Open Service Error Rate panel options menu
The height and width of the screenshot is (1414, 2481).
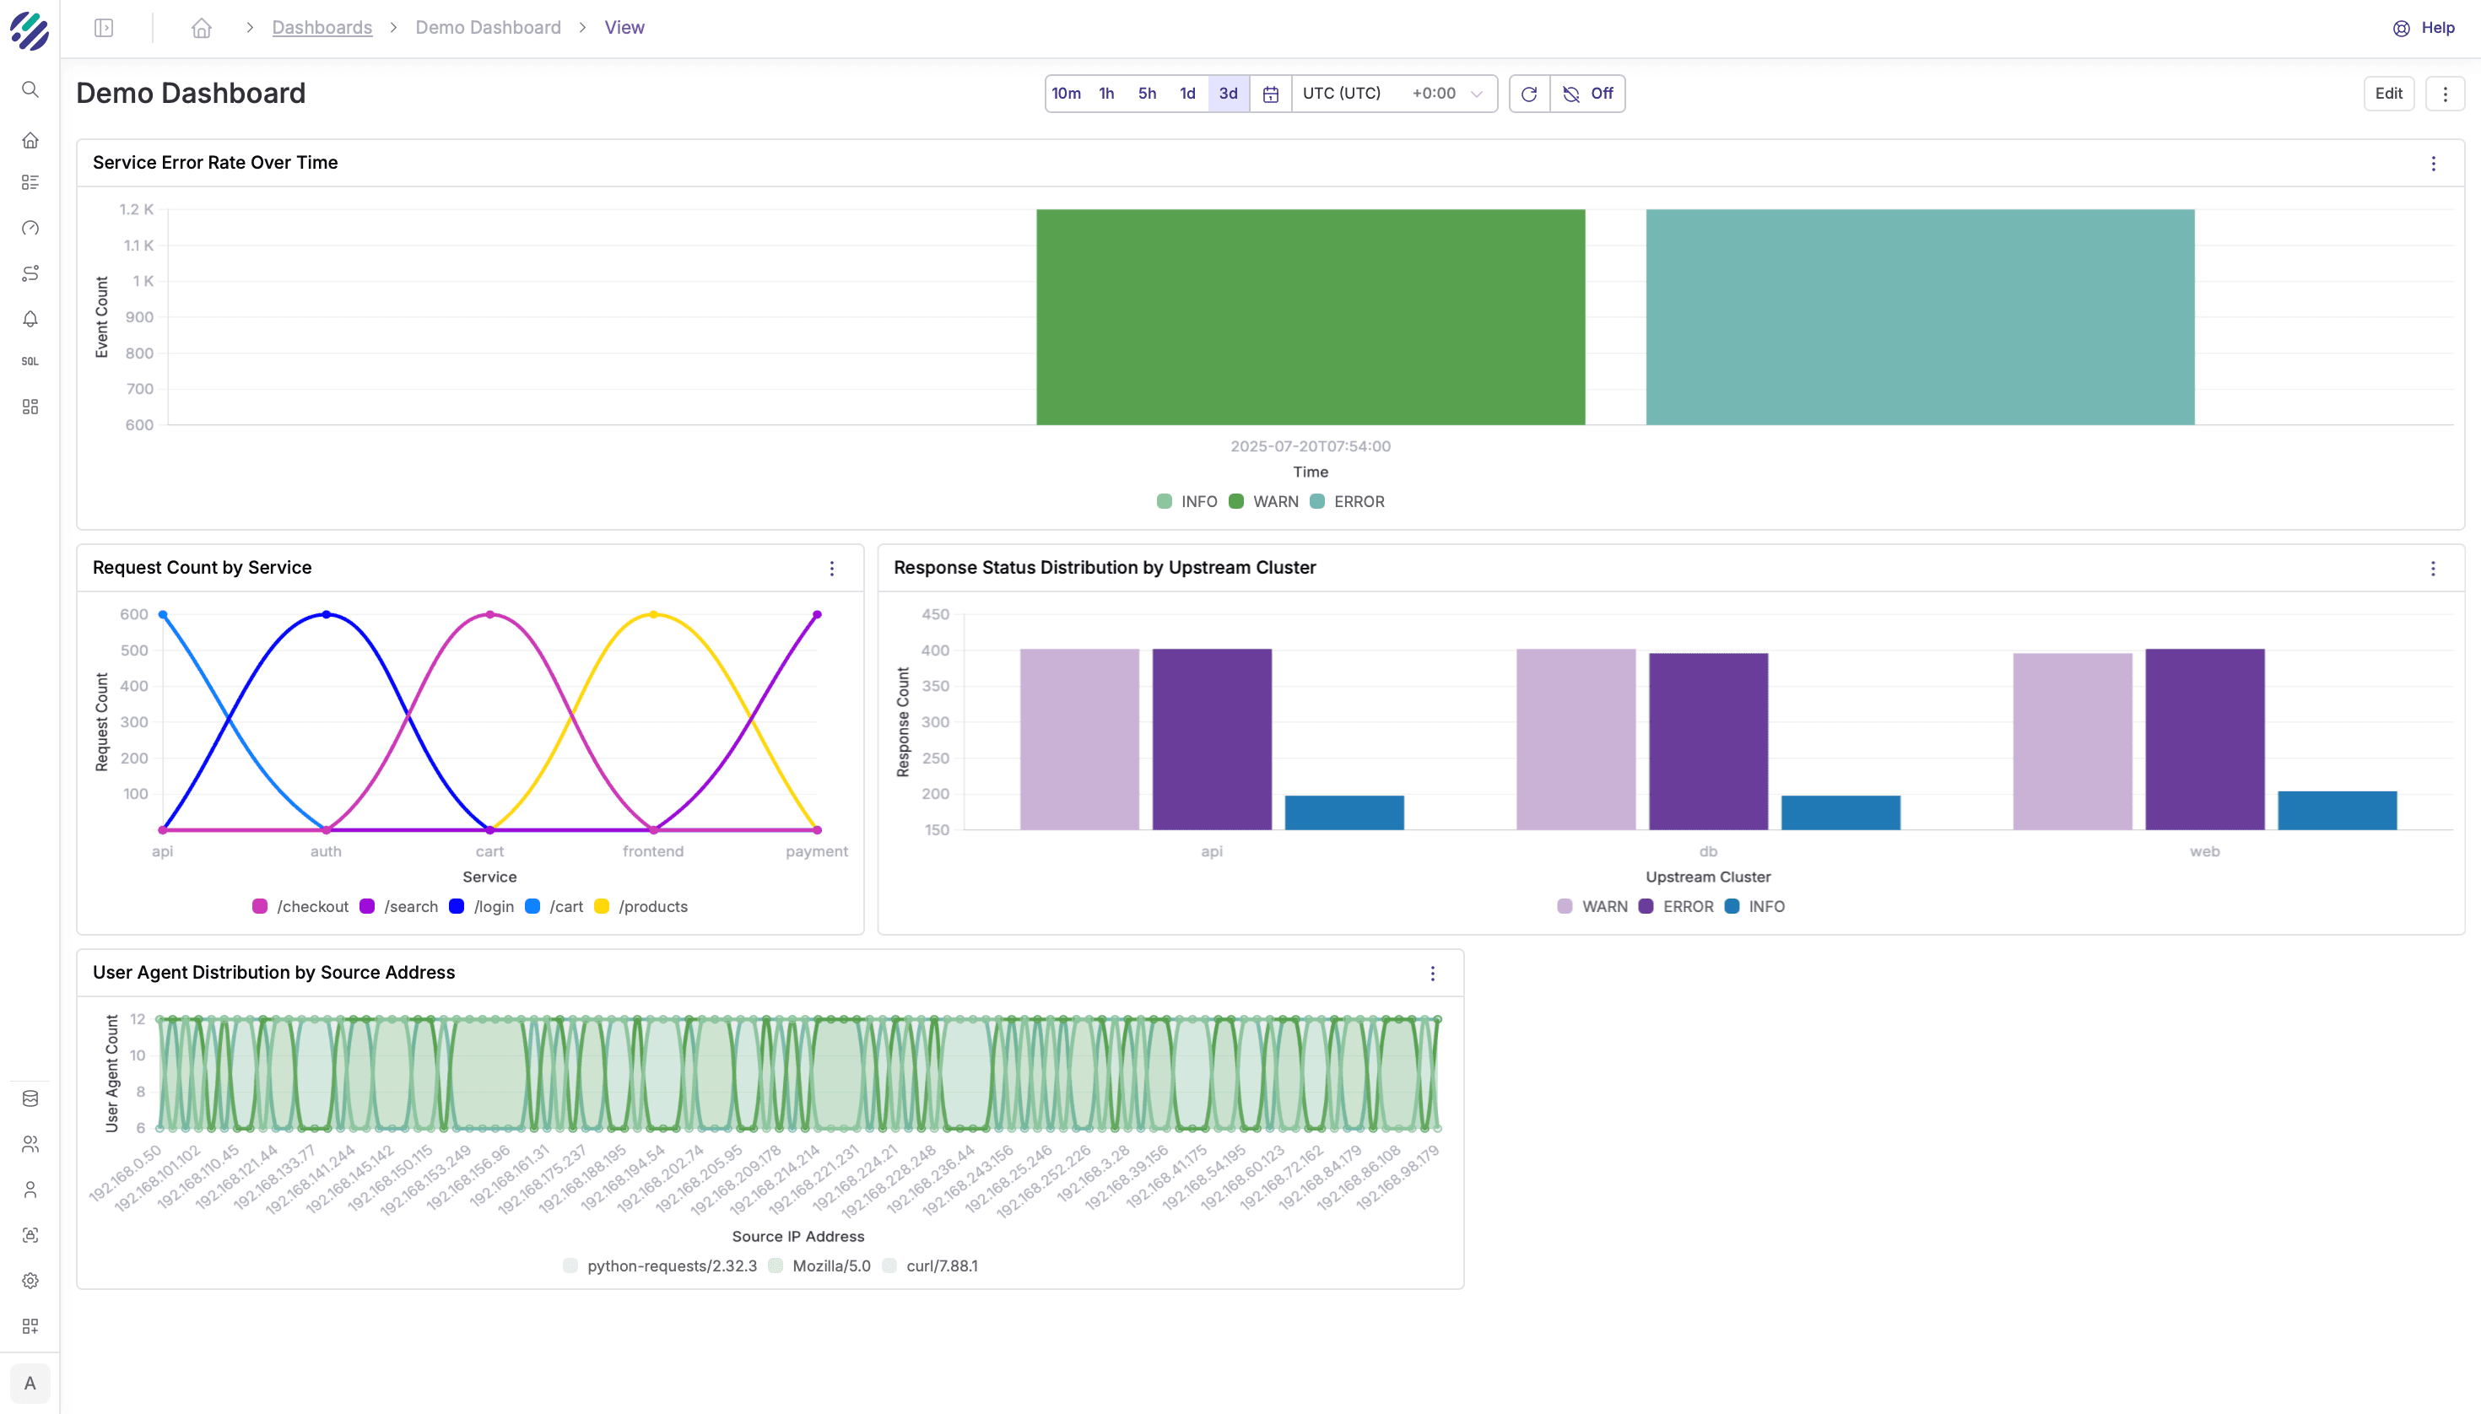click(2434, 163)
